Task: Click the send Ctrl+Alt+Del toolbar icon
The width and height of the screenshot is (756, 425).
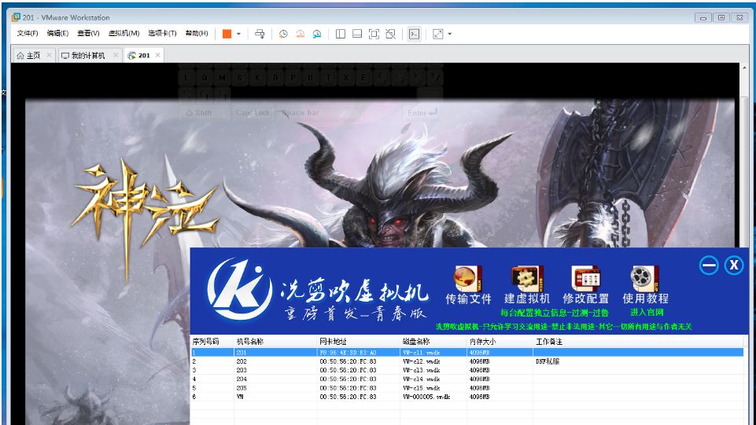Action: (x=260, y=34)
